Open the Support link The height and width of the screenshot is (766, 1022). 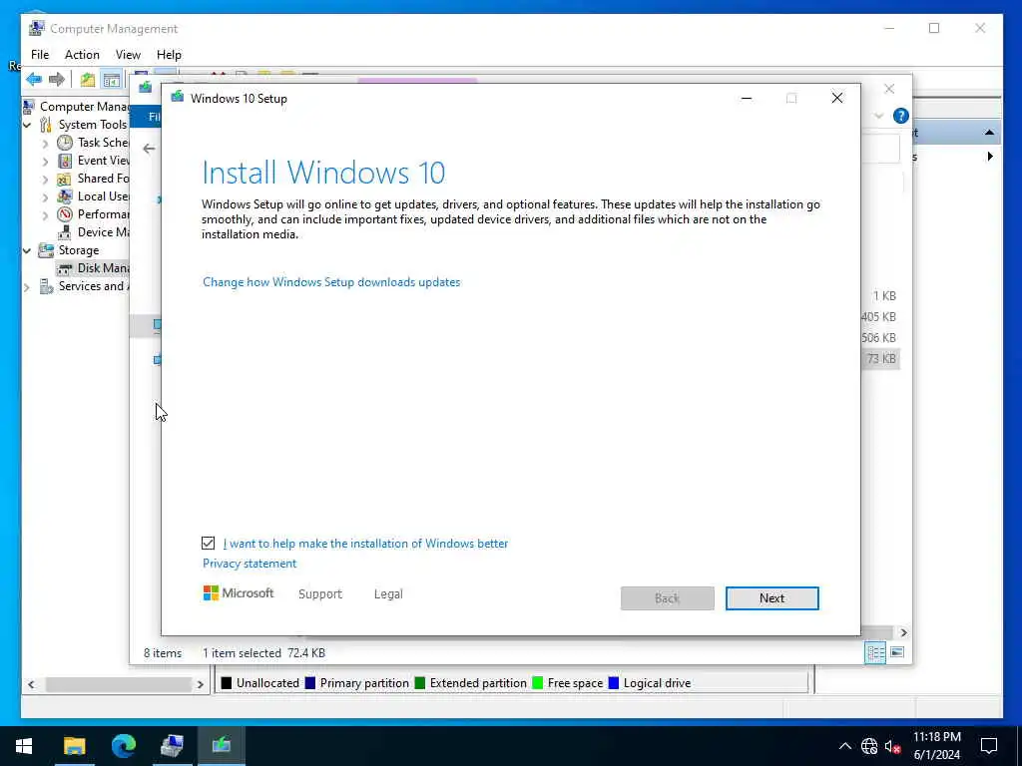point(320,594)
